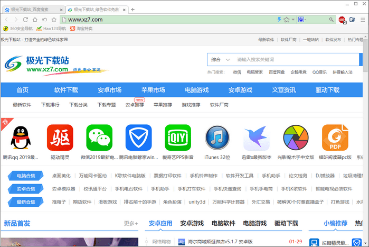Open the browser hamburger menu
Image resolution: width=369 pixels, height=247 pixels.
363,20
